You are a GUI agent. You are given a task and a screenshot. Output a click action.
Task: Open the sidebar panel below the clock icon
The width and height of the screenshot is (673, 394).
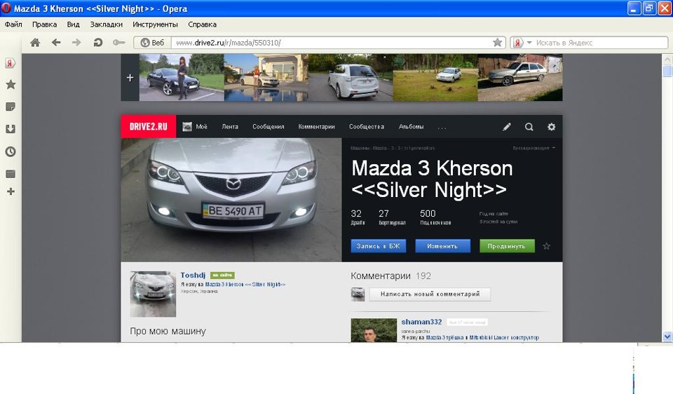tap(11, 174)
